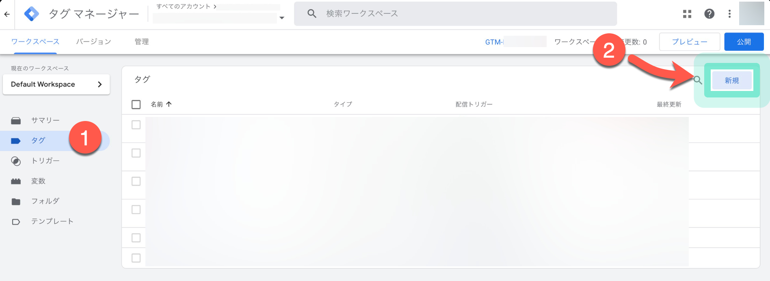This screenshot has height=281, width=770.
Task: Select the タグ (Tags) sidebar icon
Action: 16,140
